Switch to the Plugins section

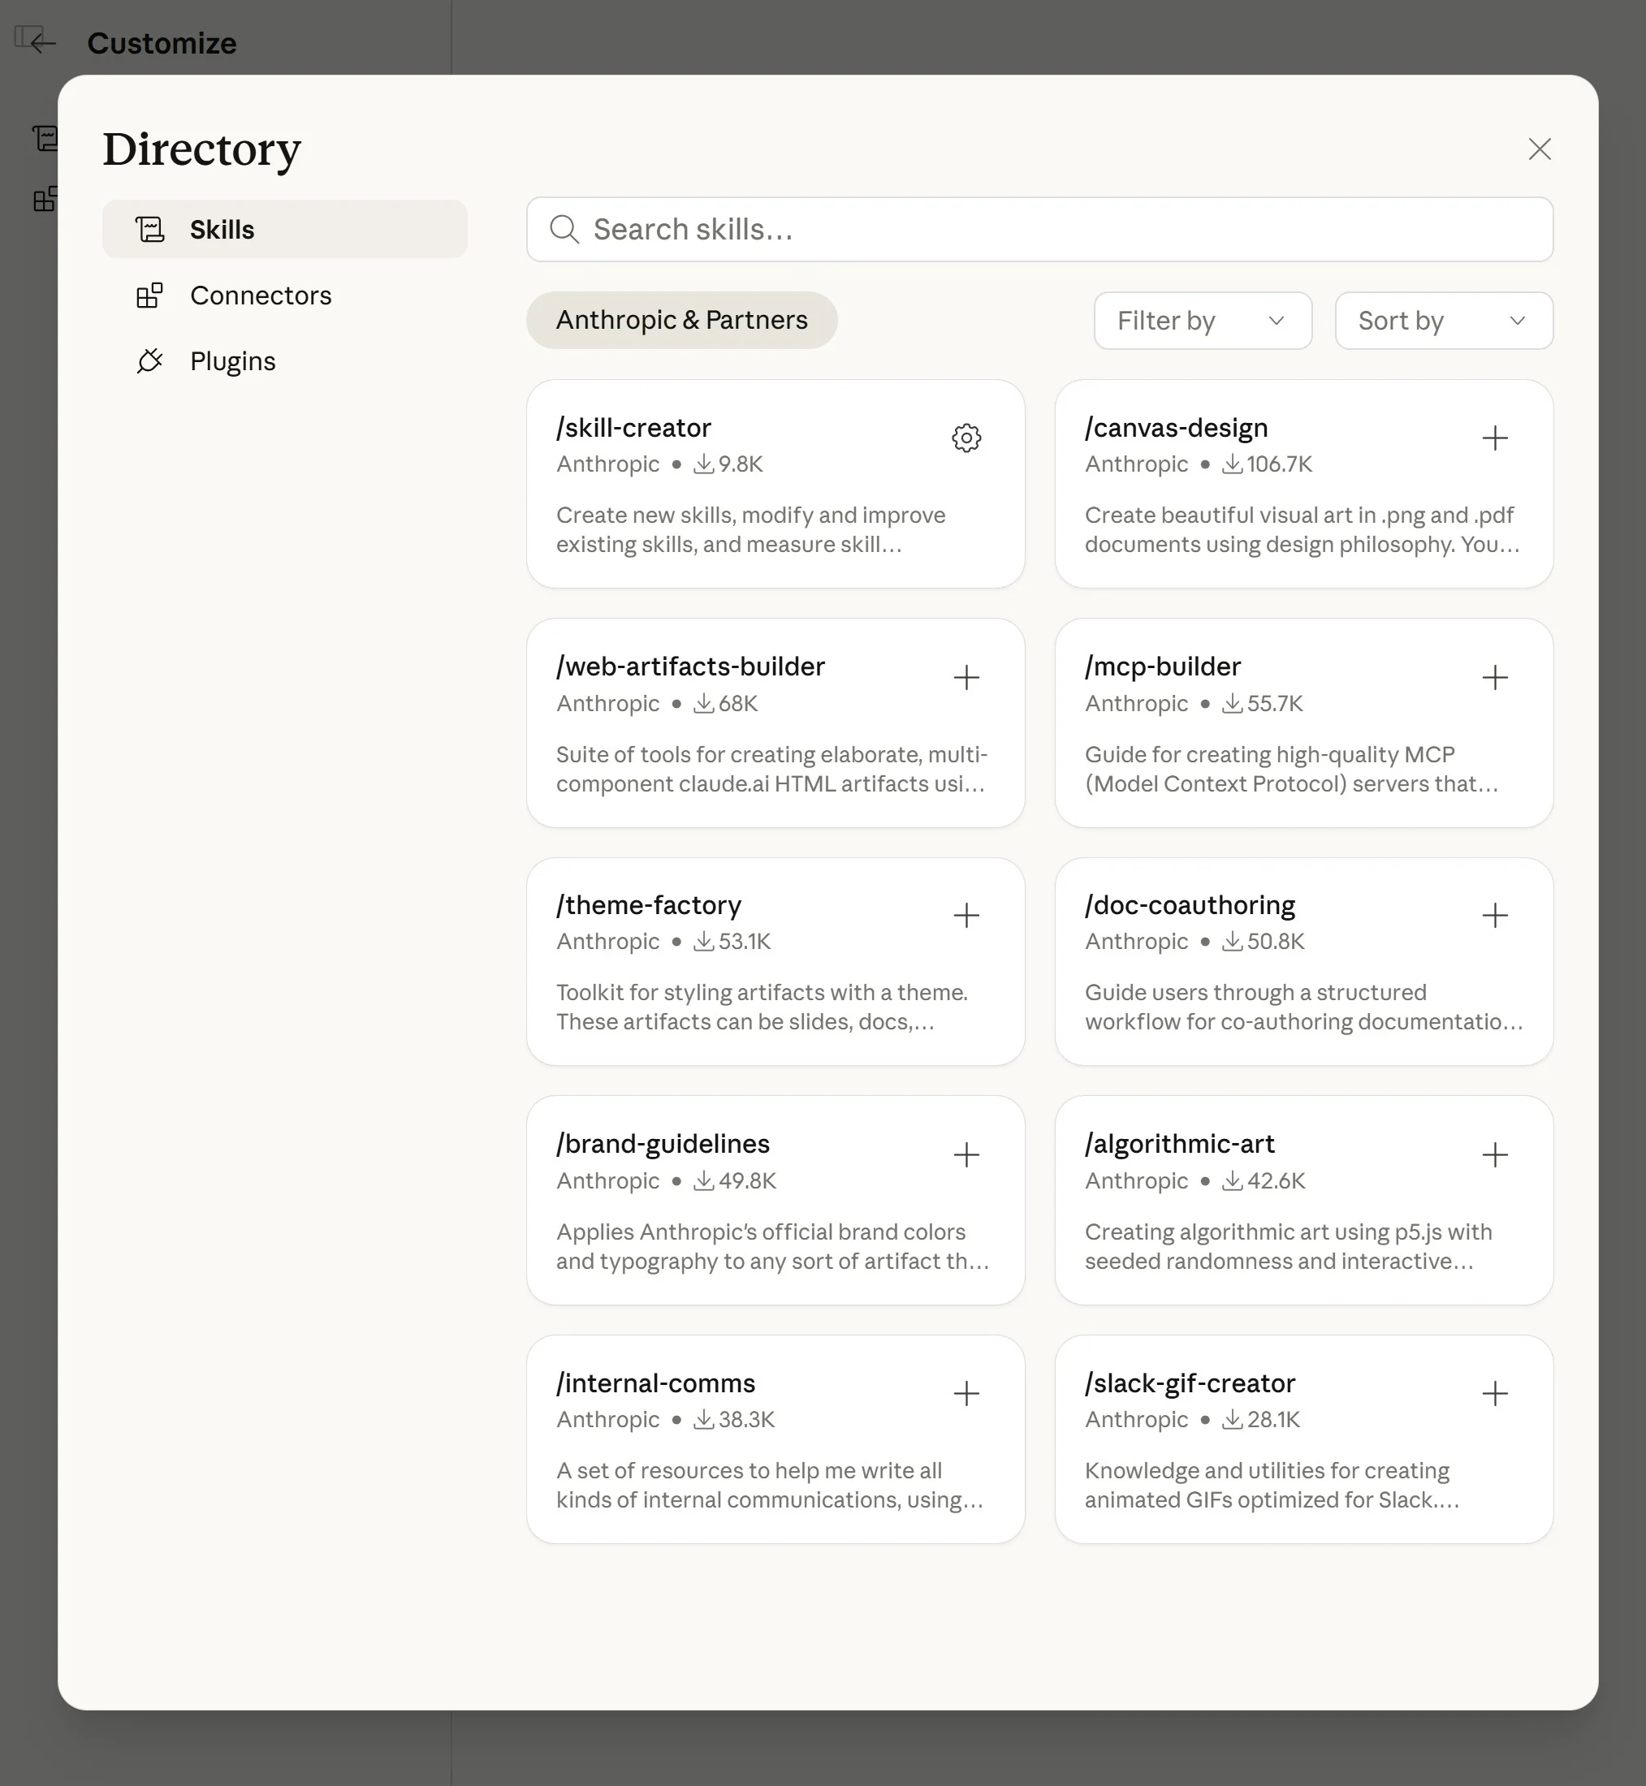click(232, 361)
